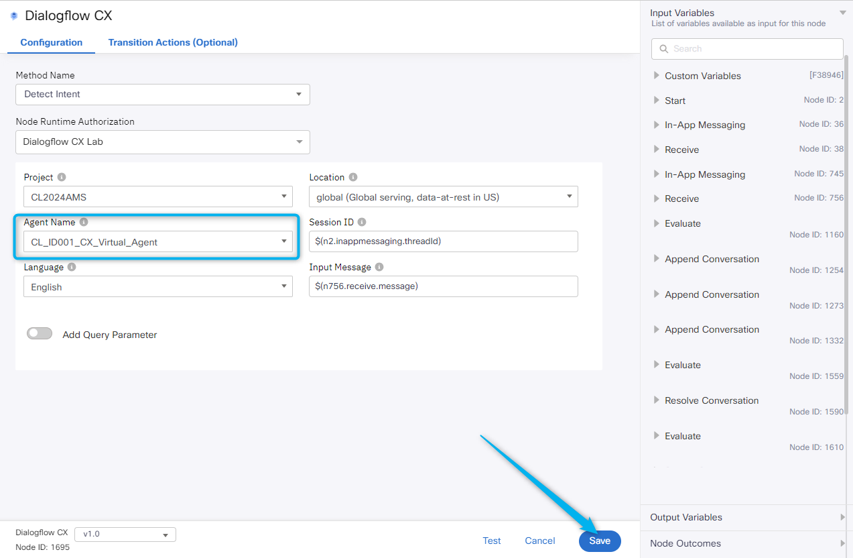This screenshot has height=558, width=853.
Task: Click the Dialogflow CX logo icon
Action: 14,16
